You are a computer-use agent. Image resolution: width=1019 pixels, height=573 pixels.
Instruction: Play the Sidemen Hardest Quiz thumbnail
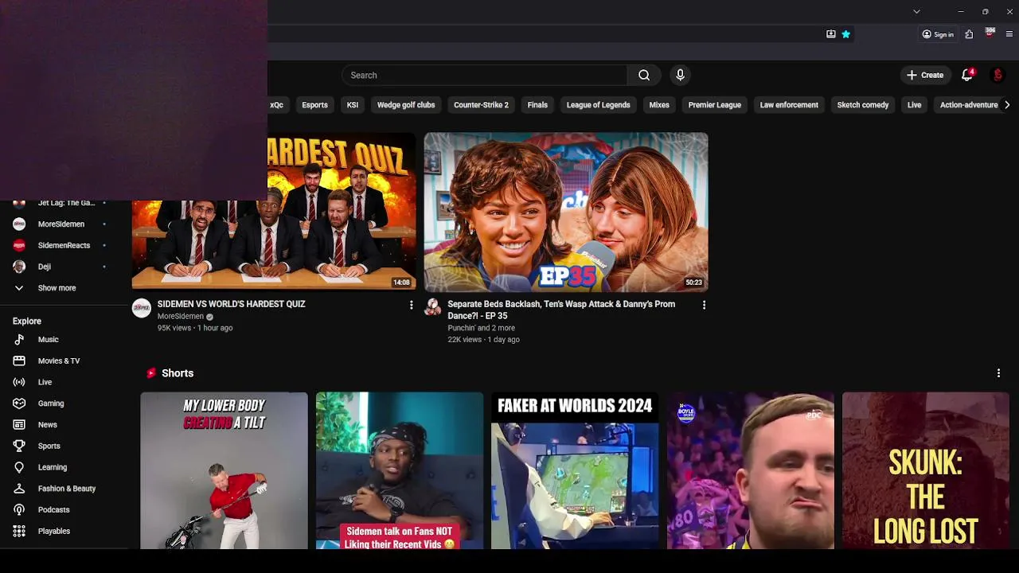[x=274, y=212]
